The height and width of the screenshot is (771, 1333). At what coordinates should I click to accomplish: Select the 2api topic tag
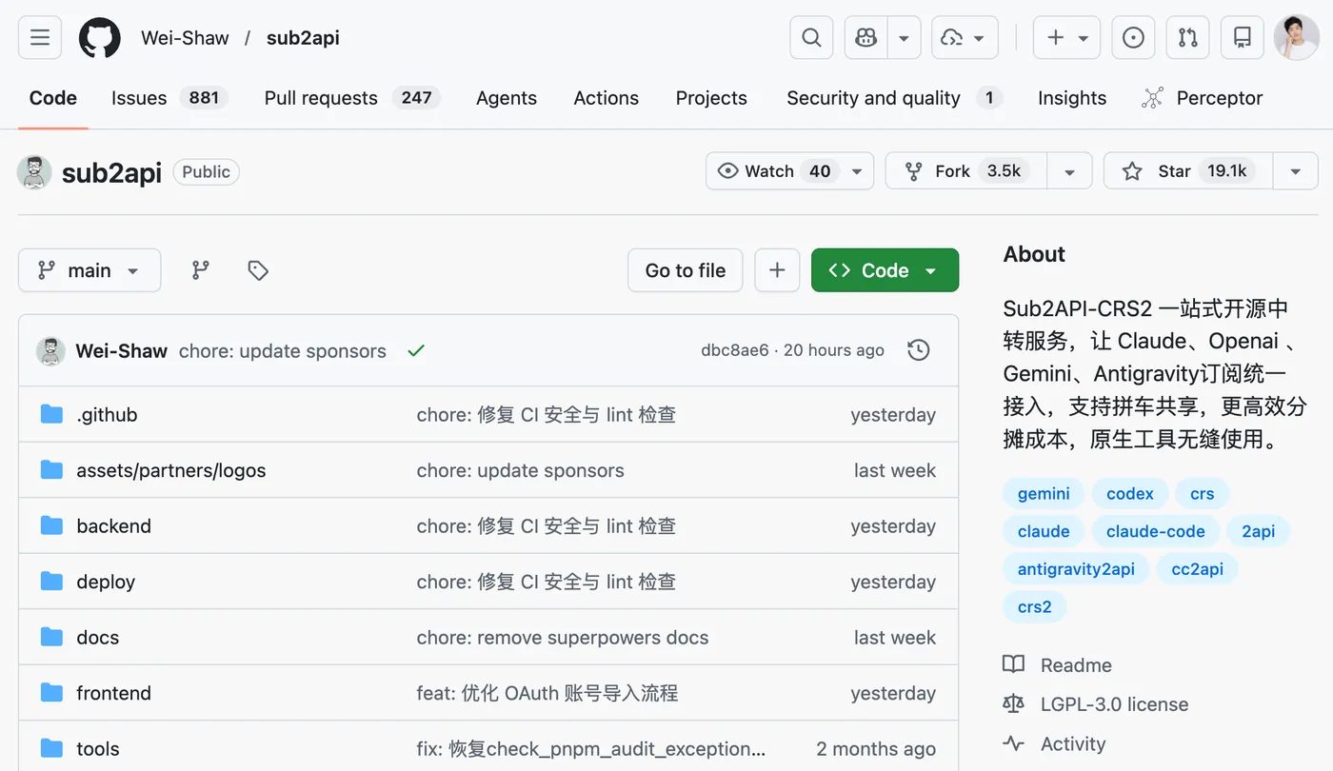tap(1258, 531)
